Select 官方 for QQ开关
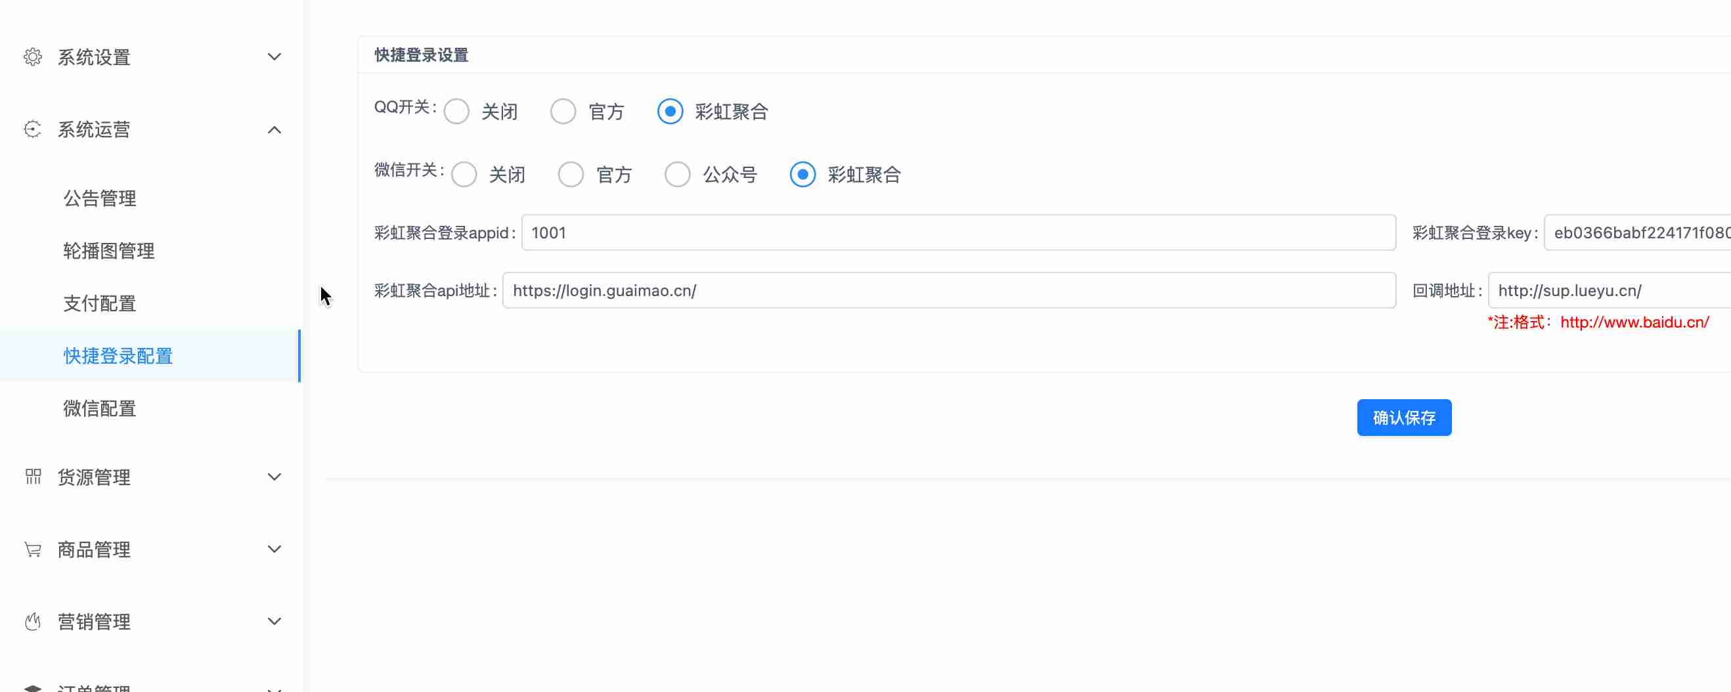Screen dimensions: 1731x692 coord(563,112)
